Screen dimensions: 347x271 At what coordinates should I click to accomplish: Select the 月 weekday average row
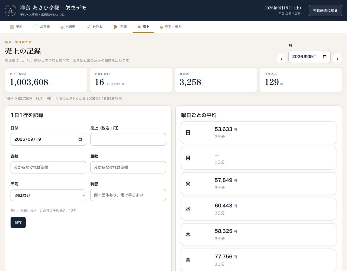pos(259,158)
